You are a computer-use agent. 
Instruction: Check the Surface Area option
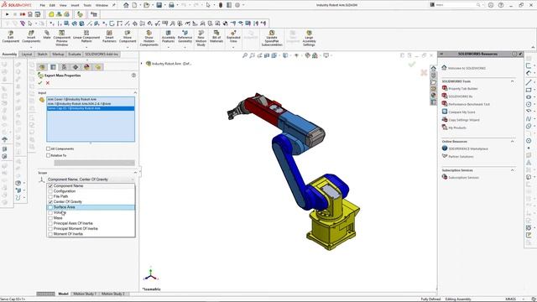tap(50, 207)
